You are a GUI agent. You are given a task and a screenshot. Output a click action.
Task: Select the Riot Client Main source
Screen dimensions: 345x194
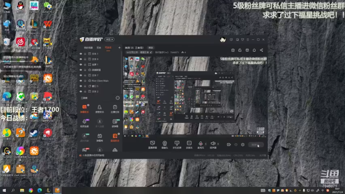pos(100,81)
